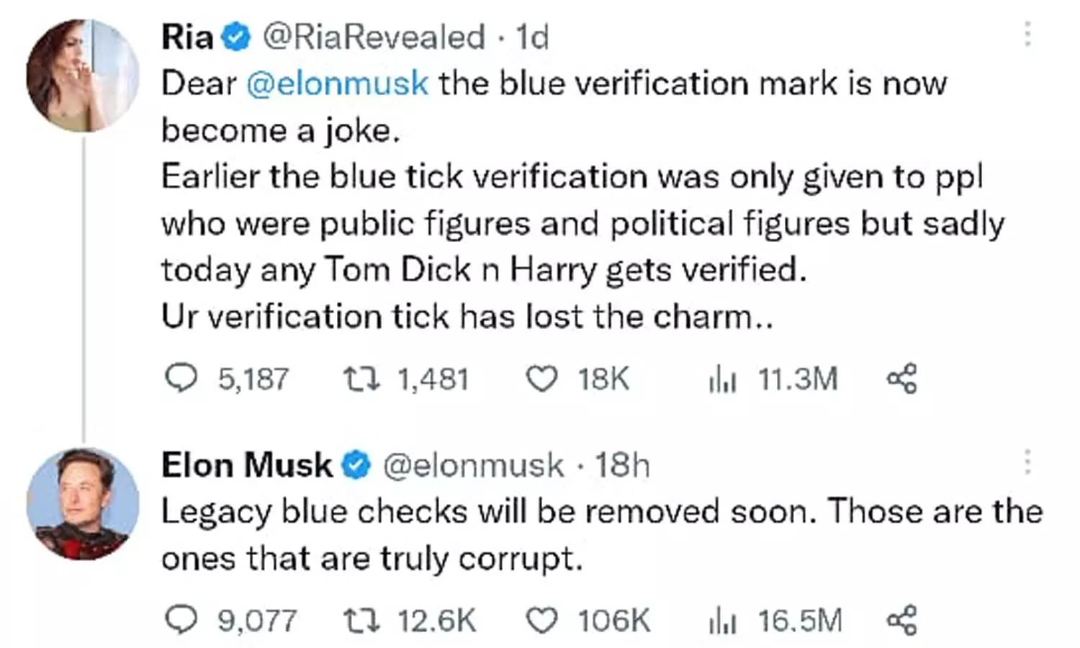This screenshot has width=1080, height=648.
Task: Reply to Elon Musk's tweet via comment icon
Action: tap(181, 620)
